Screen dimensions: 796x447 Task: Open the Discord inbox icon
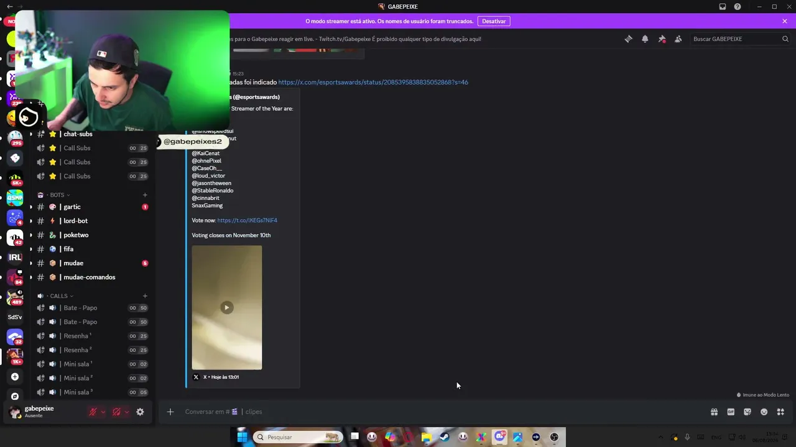pyautogui.click(x=723, y=7)
